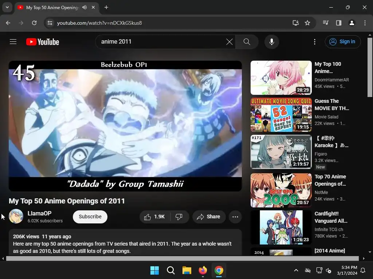The image size is (373, 279).
Task: Close the My Top 50 Anime Openings tab
Action: pyautogui.click(x=93, y=7)
